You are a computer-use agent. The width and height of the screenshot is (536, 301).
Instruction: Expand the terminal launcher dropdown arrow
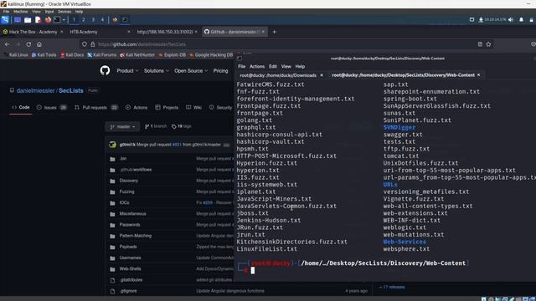click(x=64, y=20)
